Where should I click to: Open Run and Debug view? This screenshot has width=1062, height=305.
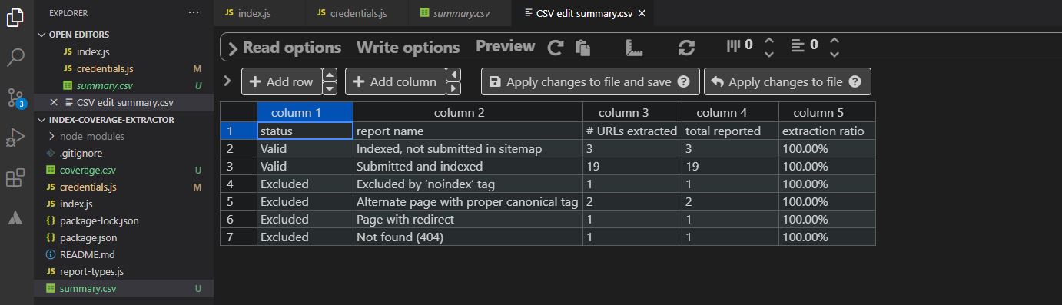point(16,138)
